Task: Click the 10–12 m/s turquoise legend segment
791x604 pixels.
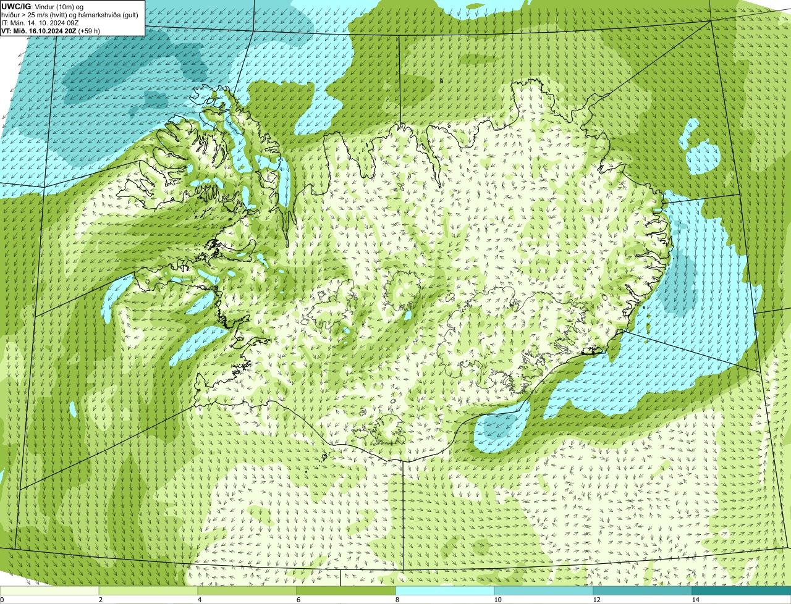Action: coord(544,590)
